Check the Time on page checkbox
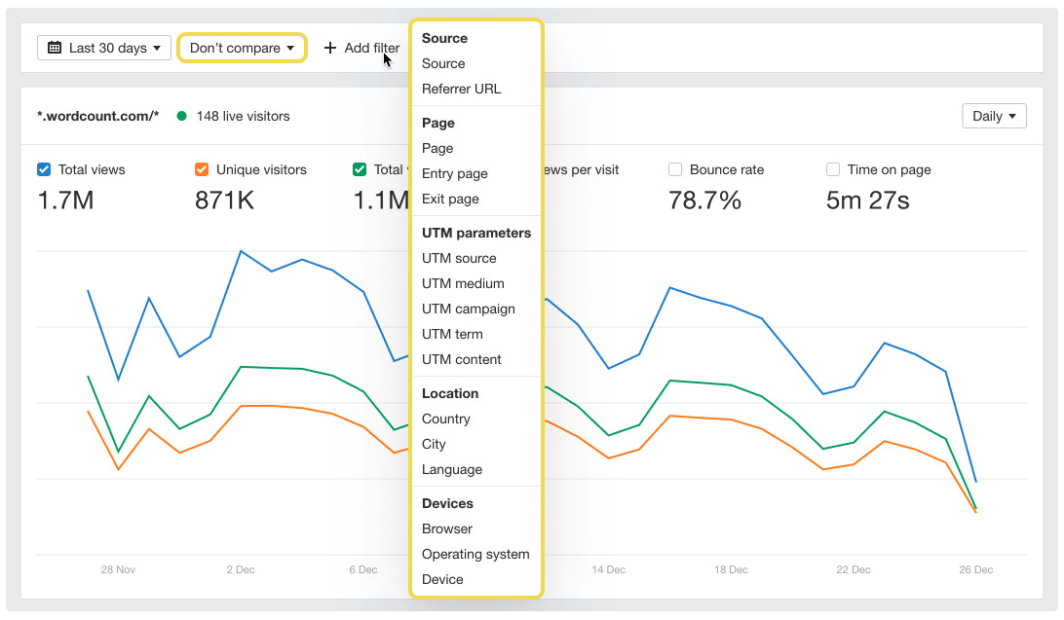The width and height of the screenshot is (1064, 620). coord(833,168)
